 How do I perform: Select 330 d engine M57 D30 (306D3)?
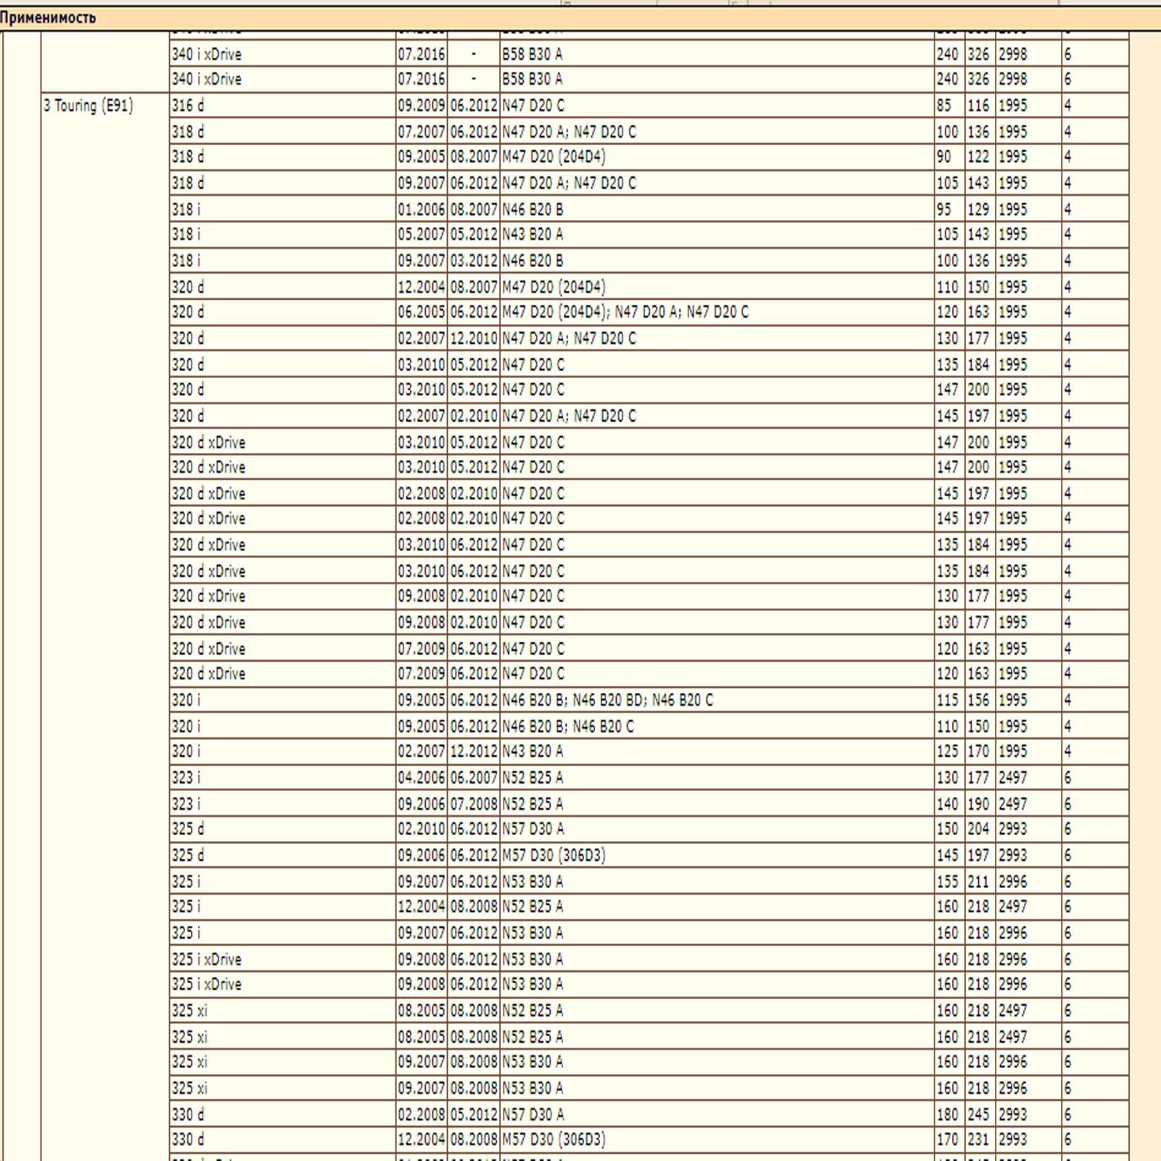(554, 1140)
